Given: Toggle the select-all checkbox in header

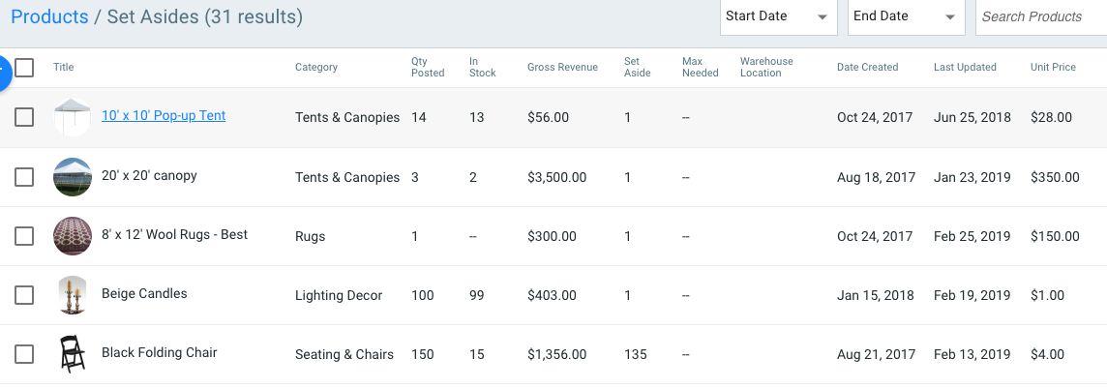Looking at the screenshot, I should tap(24, 68).
